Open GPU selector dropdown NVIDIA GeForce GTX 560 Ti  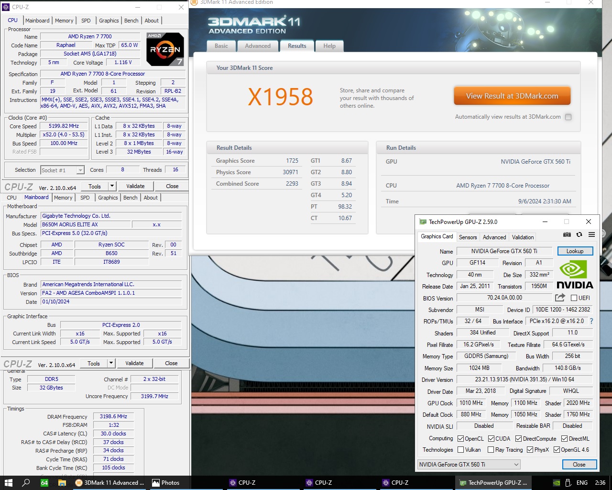tap(469, 464)
